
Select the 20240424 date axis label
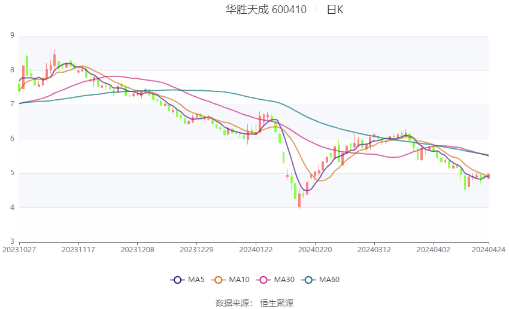pos(488,250)
